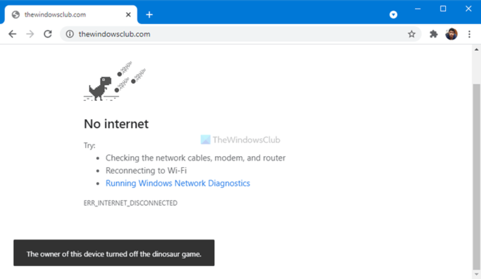This screenshot has width=481, height=279.
Task: Open Chrome's three-dot menu
Action: point(469,34)
